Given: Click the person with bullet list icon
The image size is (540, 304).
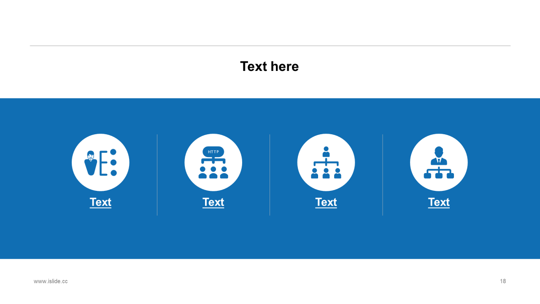Looking at the screenshot, I should coord(100,163).
